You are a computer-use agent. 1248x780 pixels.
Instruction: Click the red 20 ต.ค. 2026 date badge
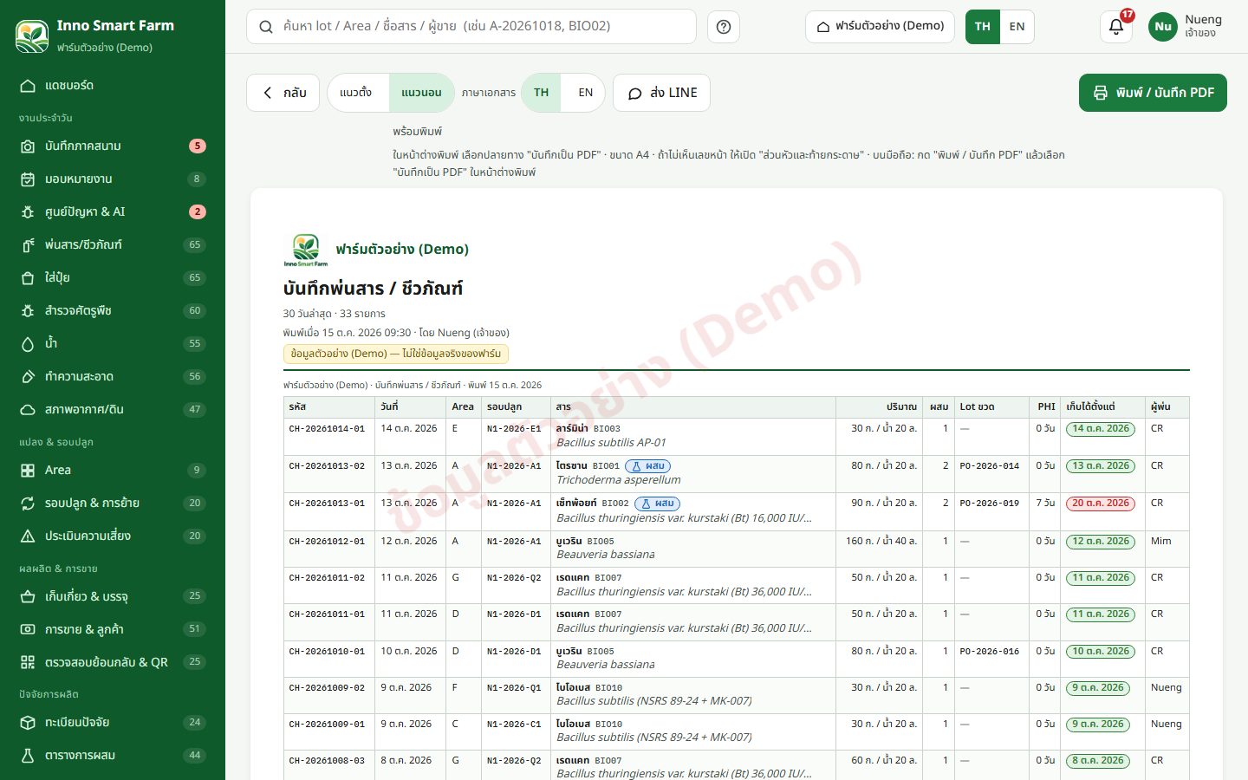1101,504
